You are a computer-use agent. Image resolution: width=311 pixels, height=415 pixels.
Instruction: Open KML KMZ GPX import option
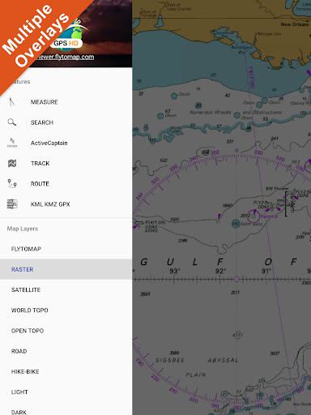pyautogui.click(x=66, y=204)
